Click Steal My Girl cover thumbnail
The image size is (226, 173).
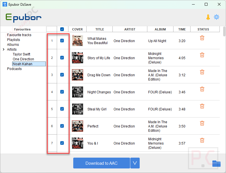pos(78,109)
